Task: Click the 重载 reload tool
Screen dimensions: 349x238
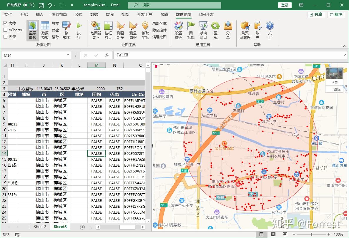Action: (216, 29)
